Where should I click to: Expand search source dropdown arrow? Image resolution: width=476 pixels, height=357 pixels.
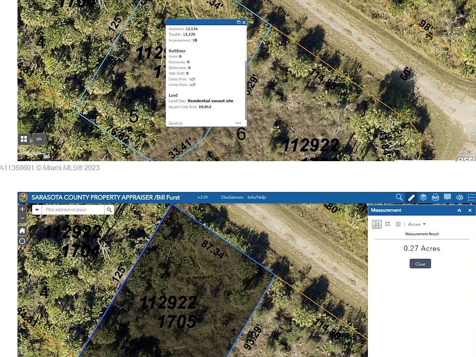(x=37, y=210)
